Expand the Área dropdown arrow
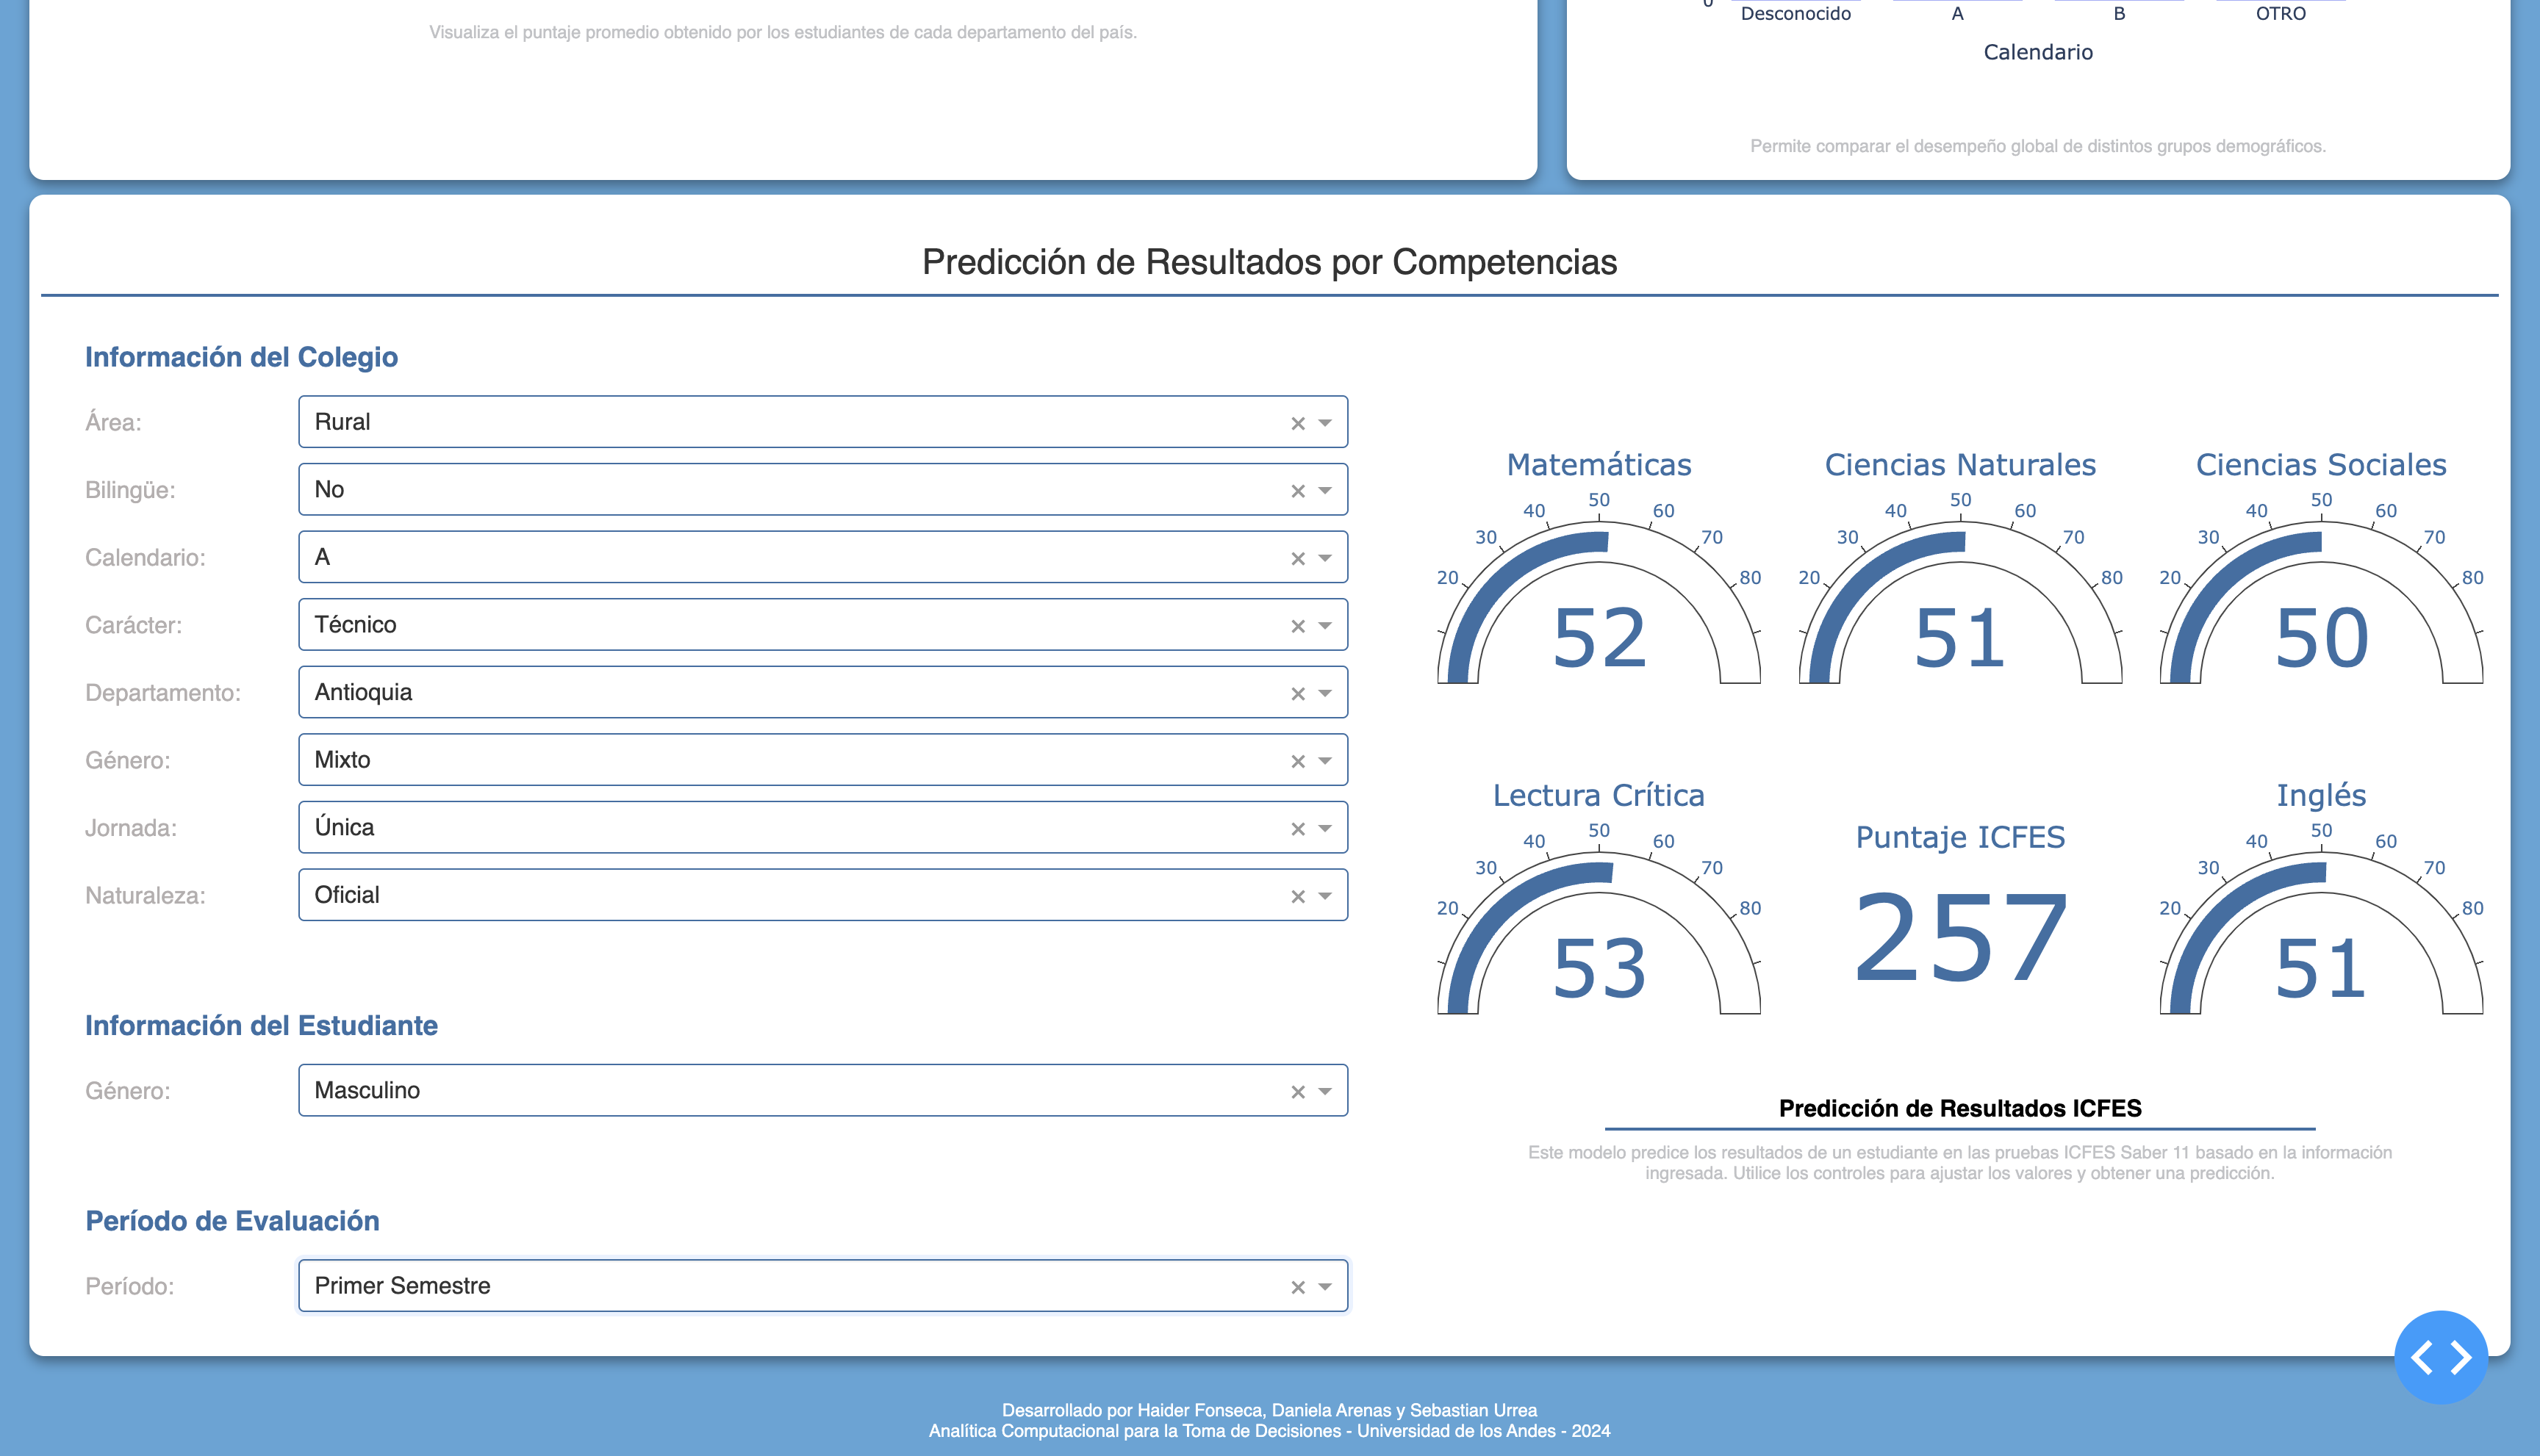 pyautogui.click(x=1324, y=423)
